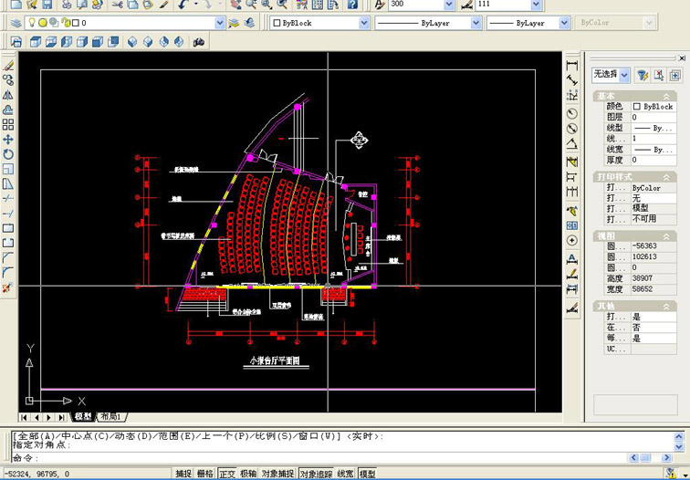Click the Quick Select funnel icon
690x480 pixels.
point(643,75)
